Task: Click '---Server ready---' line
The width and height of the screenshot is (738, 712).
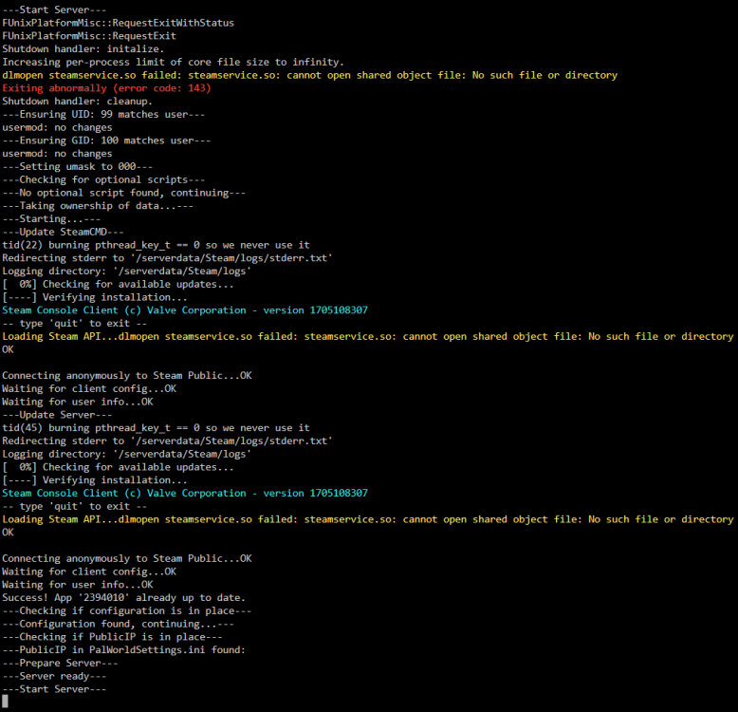Action: (x=54, y=676)
